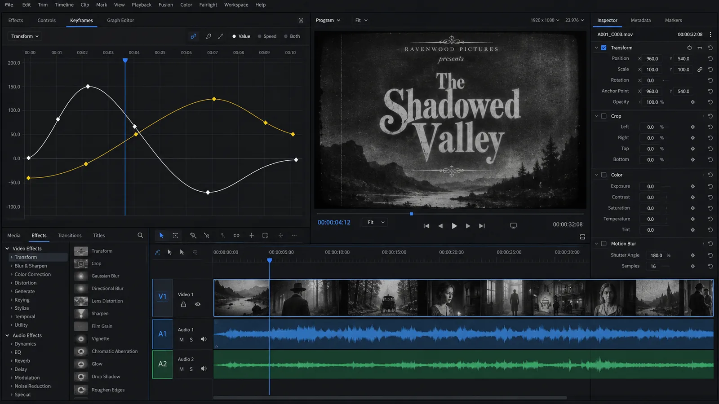Image resolution: width=719 pixels, height=404 pixels.
Task: Select the blue arrow selection tool in timeline toolbar
Action: click(161, 235)
